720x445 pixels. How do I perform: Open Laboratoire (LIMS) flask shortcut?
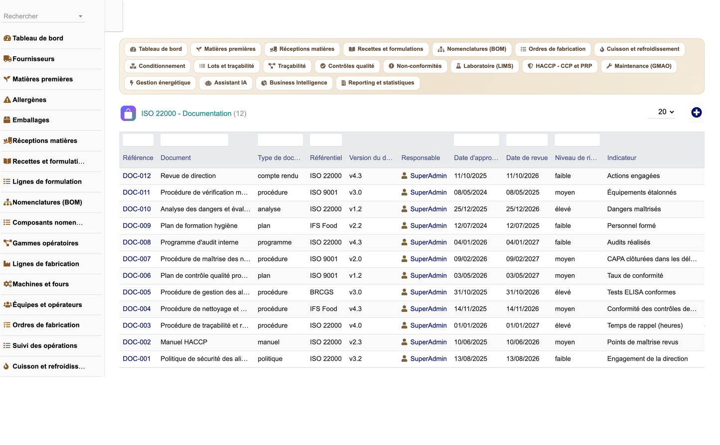pos(484,66)
